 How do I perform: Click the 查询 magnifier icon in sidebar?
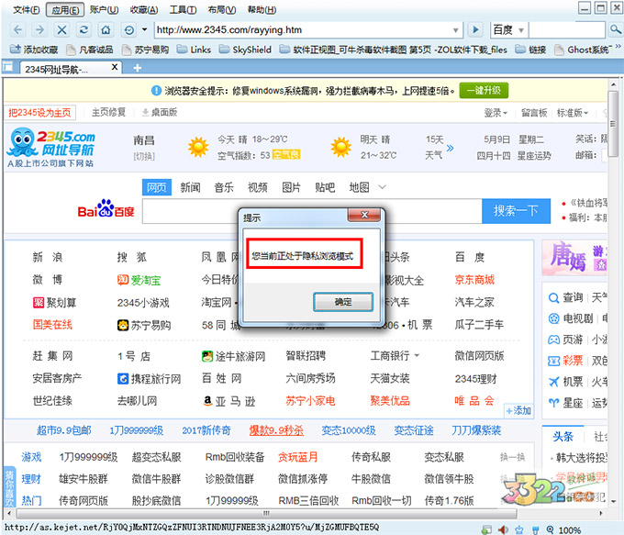(553, 297)
